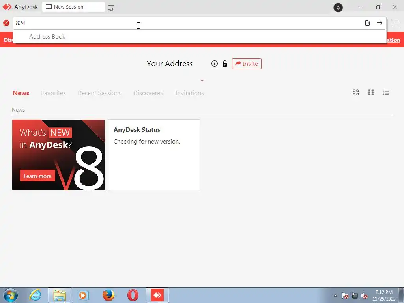
Task: Switch to large tiles view
Action: tap(356, 92)
